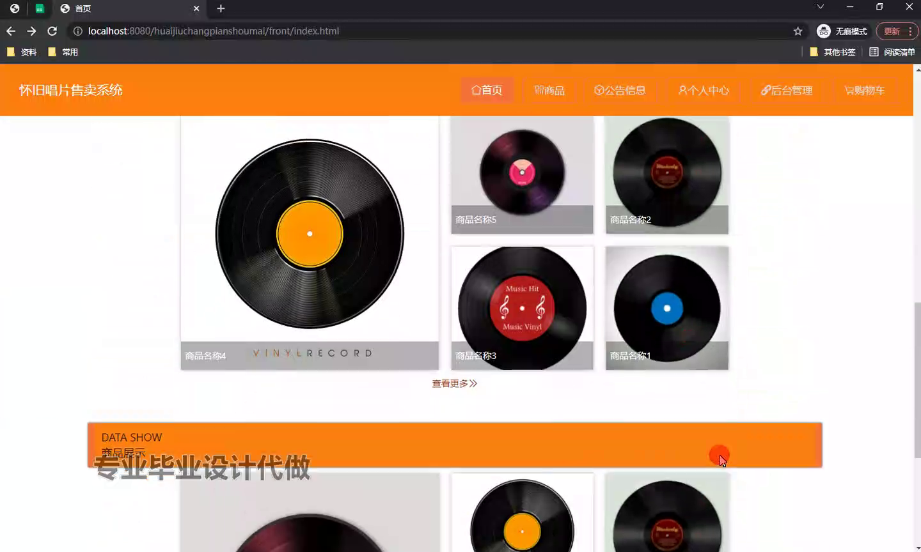Open the 商品名称2 product thumbnail
921x552 pixels.
[x=667, y=175]
